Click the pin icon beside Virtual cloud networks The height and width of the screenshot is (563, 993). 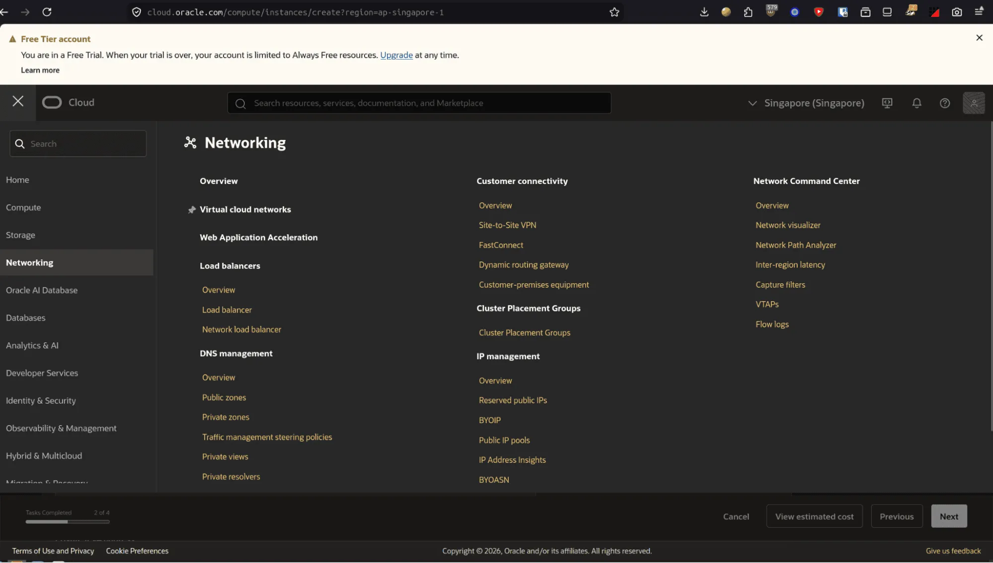pyautogui.click(x=192, y=210)
